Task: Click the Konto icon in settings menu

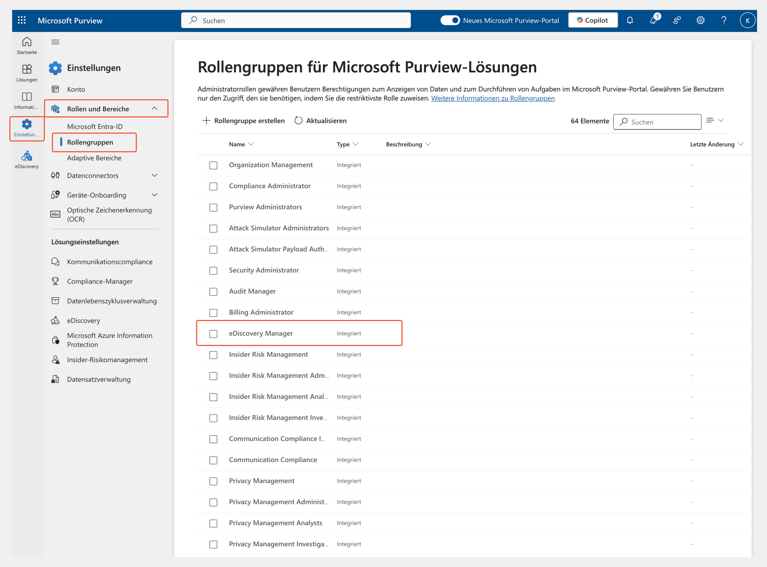Action: coord(55,89)
